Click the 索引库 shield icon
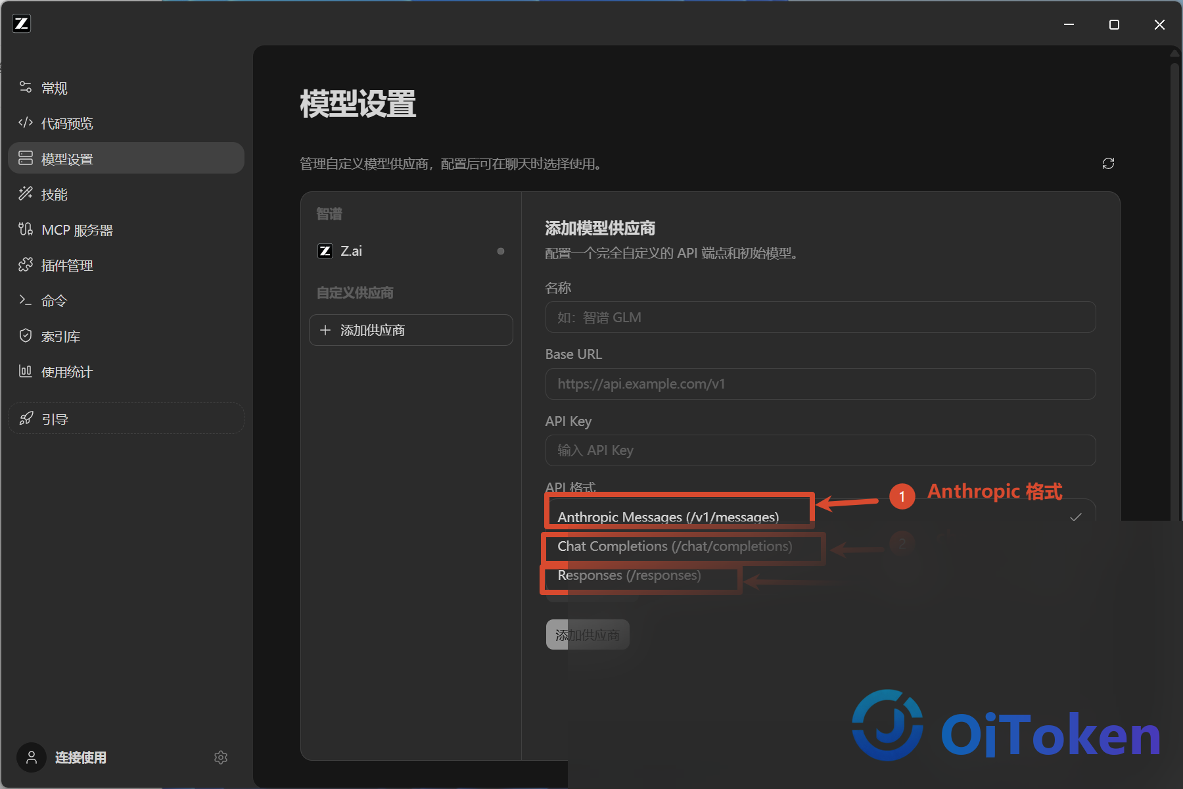This screenshot has height=789, width=1183. point(26,336)
